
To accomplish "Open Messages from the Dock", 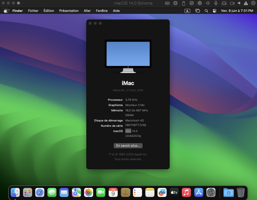I will pyautogui.click(x=52, y=192).
